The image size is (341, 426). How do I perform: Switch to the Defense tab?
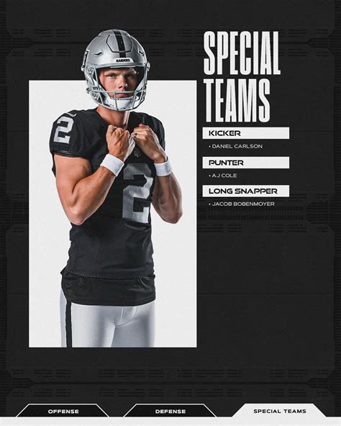click(170, 412)
